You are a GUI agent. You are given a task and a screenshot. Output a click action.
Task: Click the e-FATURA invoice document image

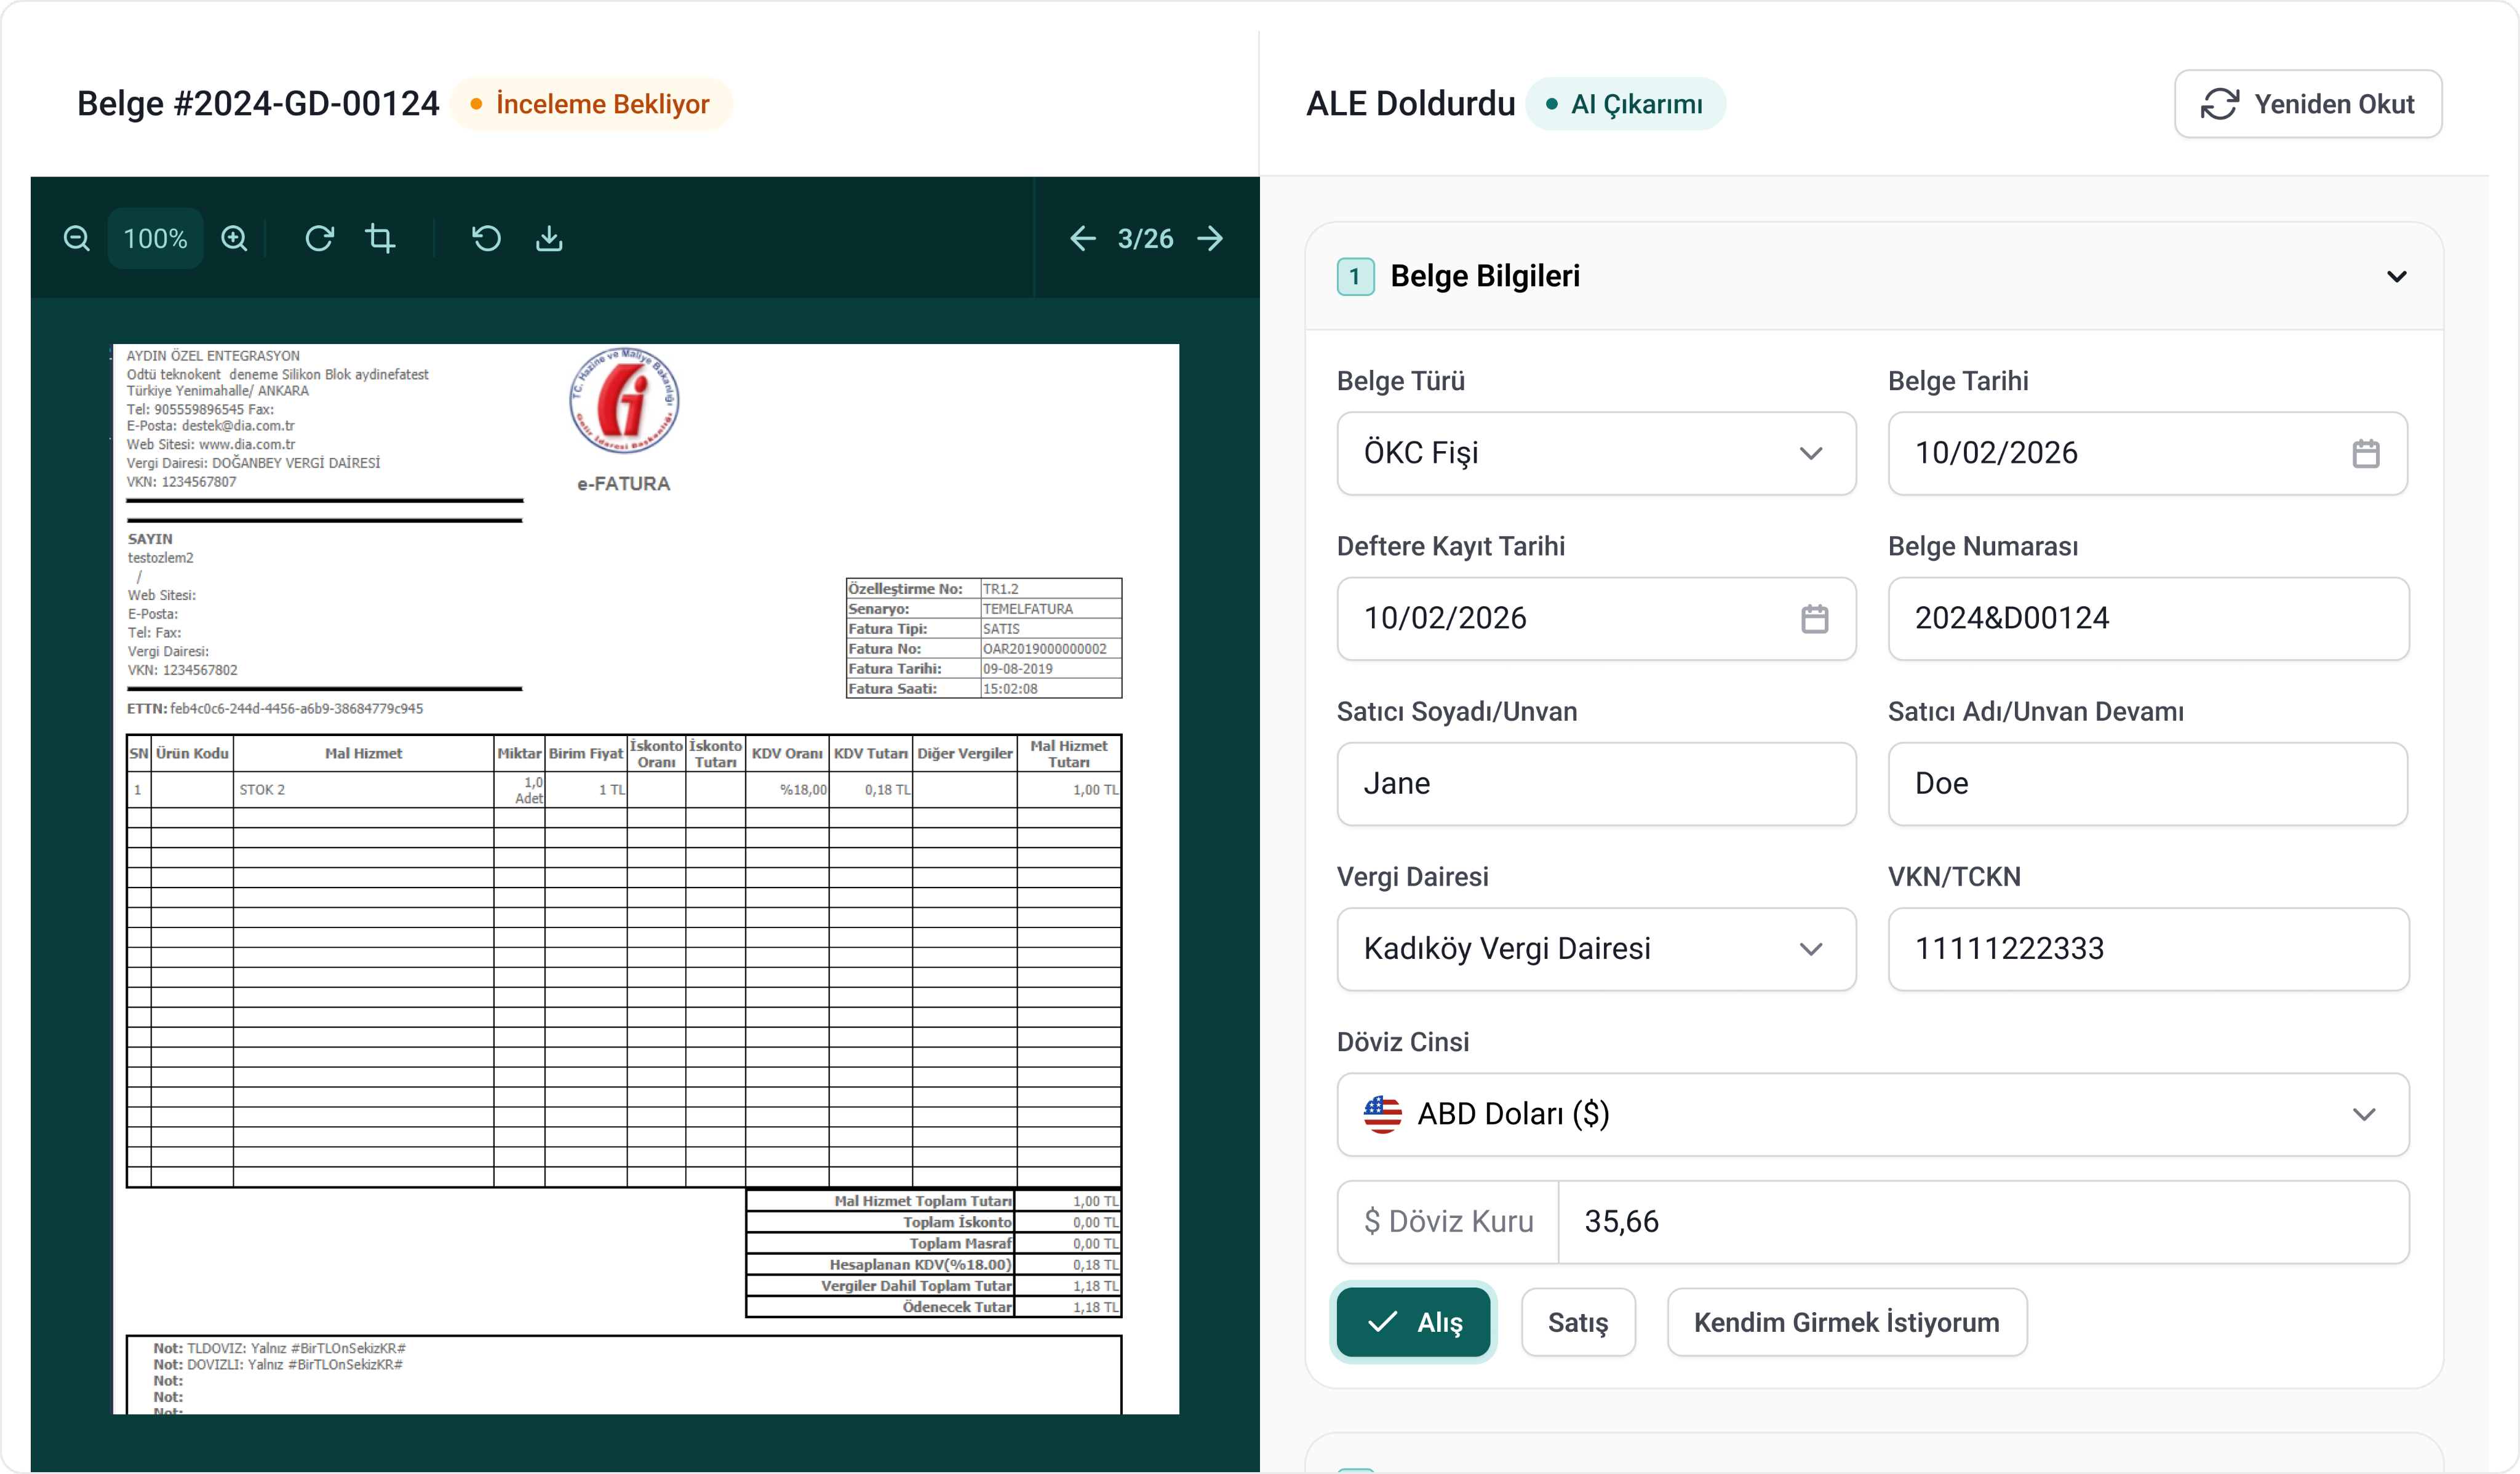pos(646,879)
